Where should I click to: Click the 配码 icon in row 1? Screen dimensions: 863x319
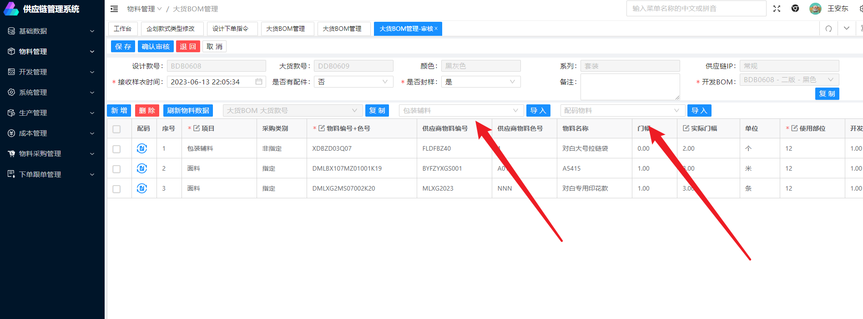click(142, 148)
